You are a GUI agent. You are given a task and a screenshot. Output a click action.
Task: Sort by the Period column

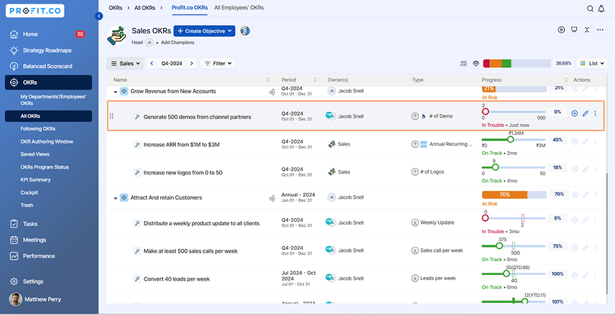pos(315,80)
